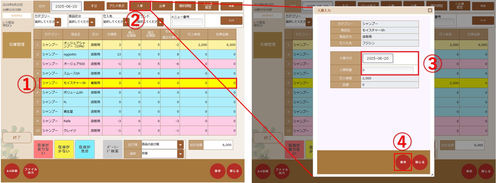The image size is (496, 183).
Task: Click the 商品名 column header
Action: (76, 34)
